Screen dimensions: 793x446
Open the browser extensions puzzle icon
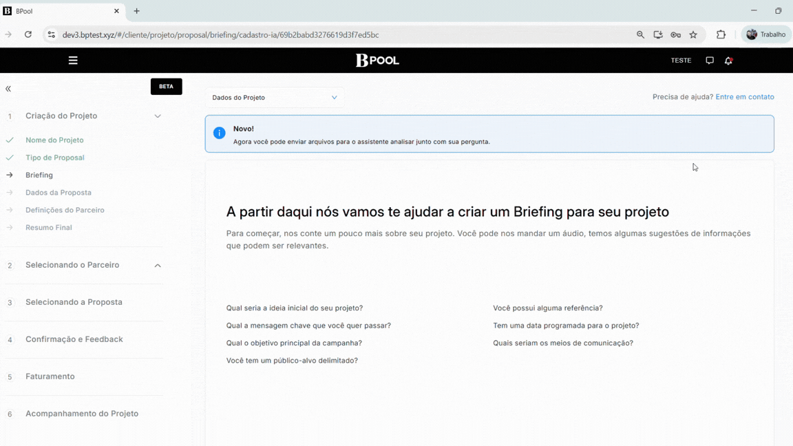(721, 34)
